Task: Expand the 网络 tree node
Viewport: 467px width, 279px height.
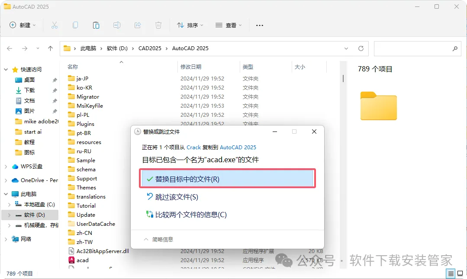Action: pyautogui.click(x=6, y=239)
